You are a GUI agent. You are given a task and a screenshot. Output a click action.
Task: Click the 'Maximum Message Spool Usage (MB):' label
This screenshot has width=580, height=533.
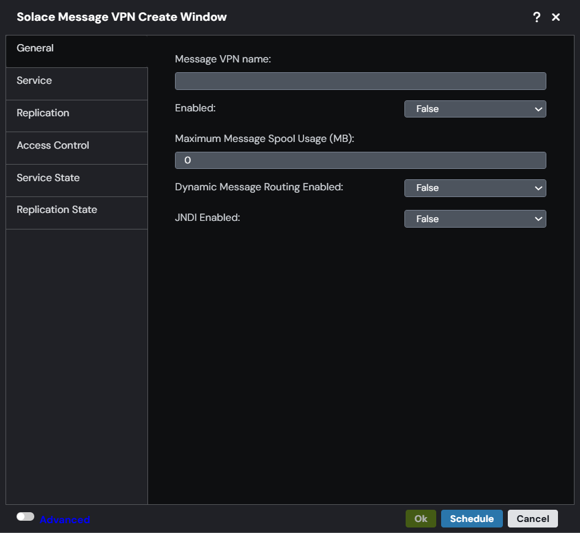click(x=264, y=139)
